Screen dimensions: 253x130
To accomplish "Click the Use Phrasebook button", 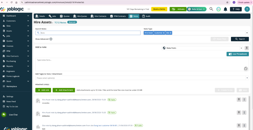I will coord(238,54).
